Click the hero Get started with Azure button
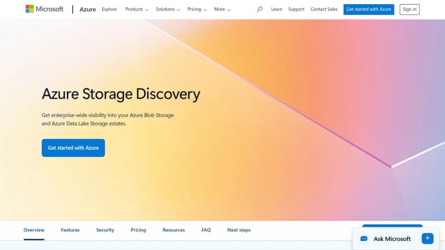Screen dimensions: 445x250 73,148
